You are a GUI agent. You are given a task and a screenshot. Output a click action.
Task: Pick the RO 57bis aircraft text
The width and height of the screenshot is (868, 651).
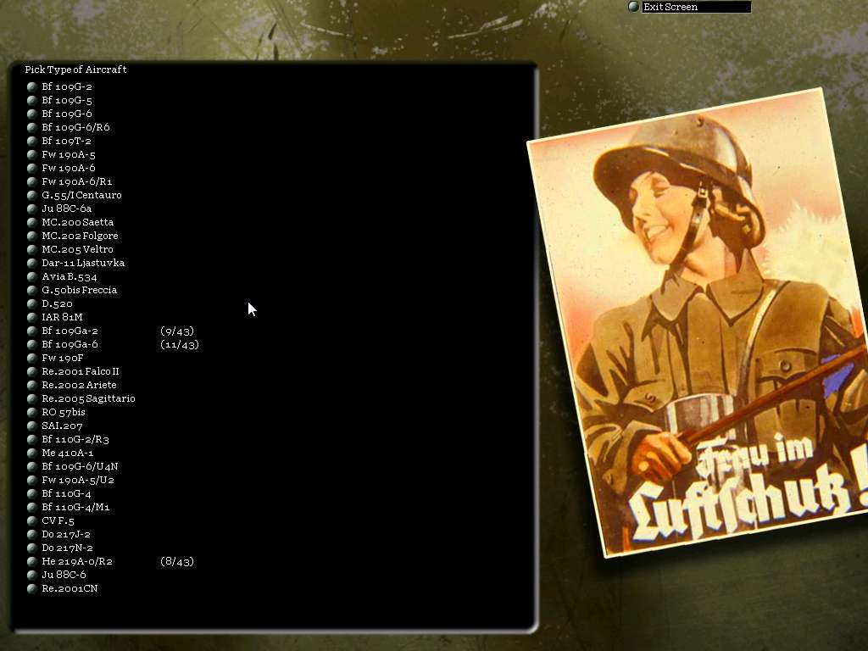click(x=64, y=412)
